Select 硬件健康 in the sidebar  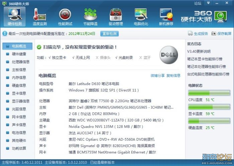coord(19,54)
